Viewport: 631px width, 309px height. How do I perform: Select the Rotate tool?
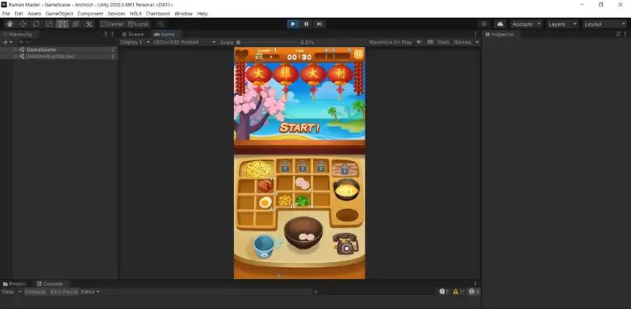click(x=36, y=24)
